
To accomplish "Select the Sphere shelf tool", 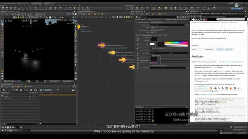I will click(7, 8).
